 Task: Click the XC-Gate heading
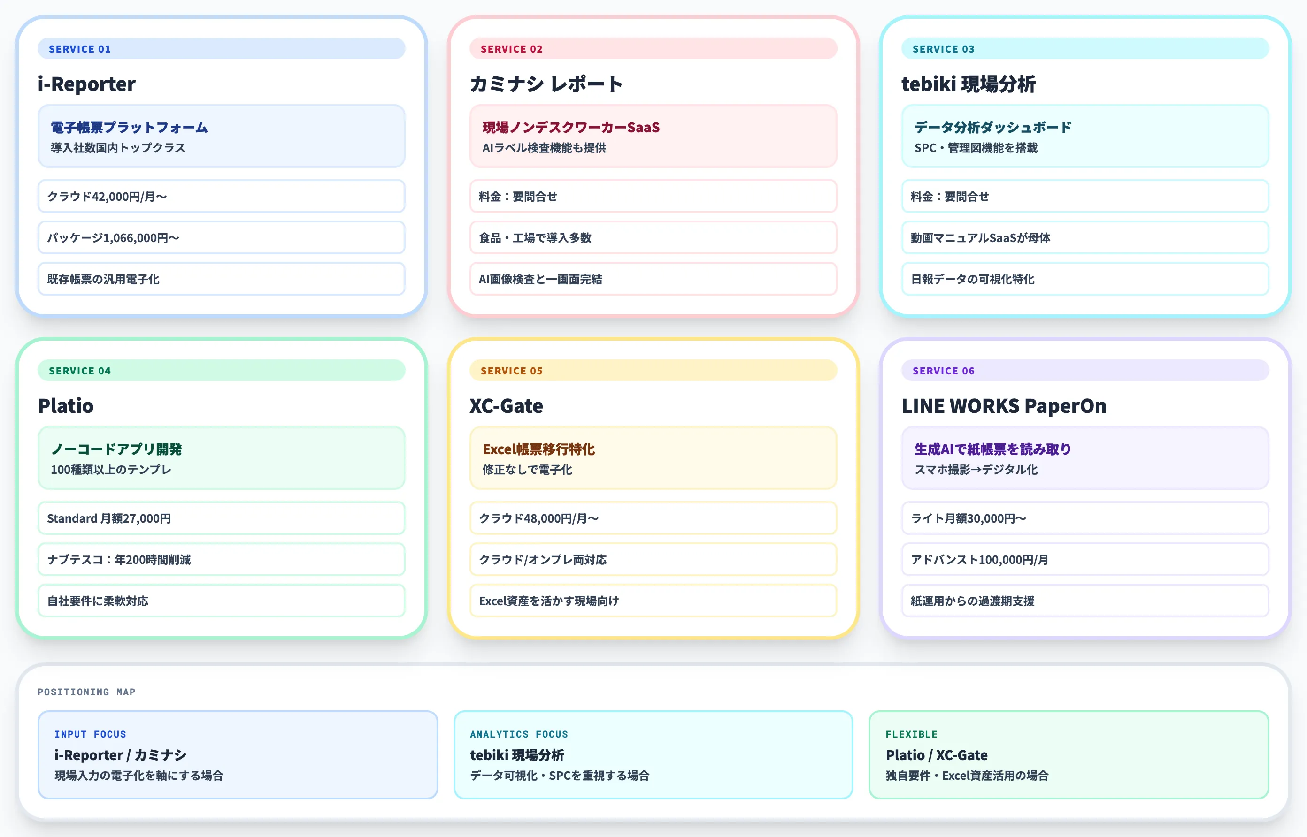tap(506, 406)
